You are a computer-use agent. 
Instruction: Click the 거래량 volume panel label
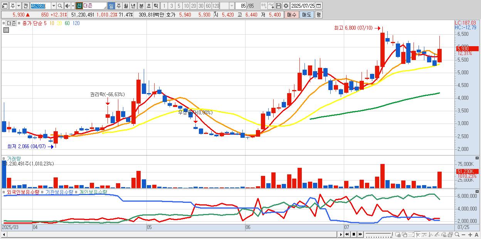pos(14,158)
